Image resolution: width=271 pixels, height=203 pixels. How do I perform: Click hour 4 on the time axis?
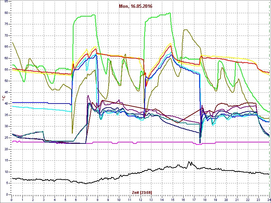(x=55, y=200)
